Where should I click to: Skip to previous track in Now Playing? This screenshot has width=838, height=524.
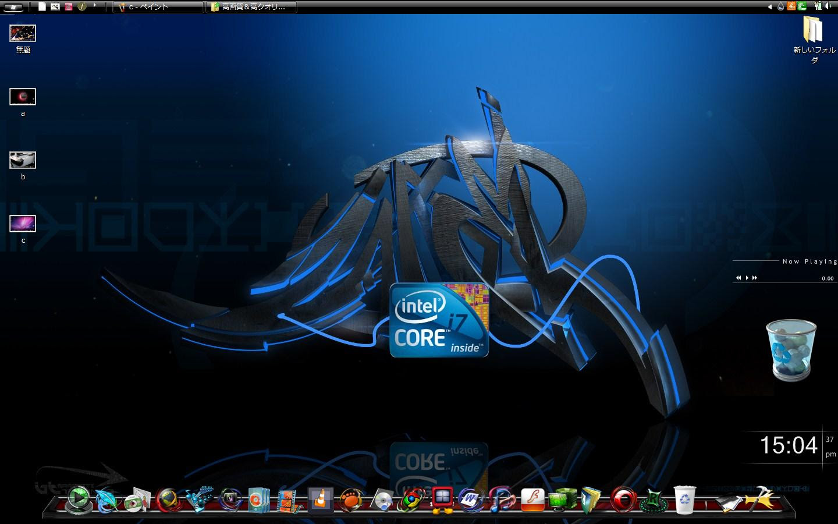coord(738,278)
